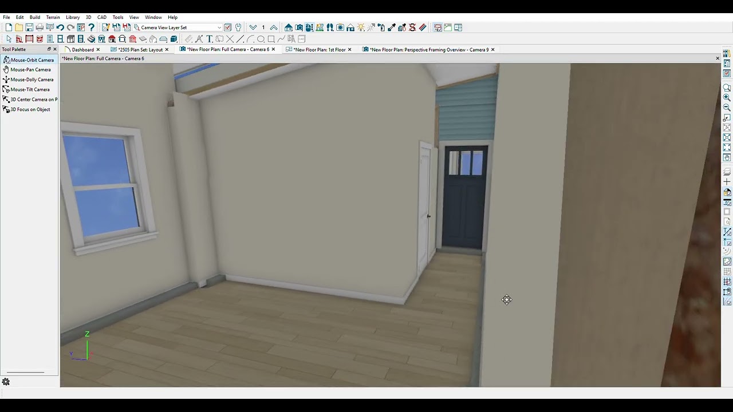
Task: Redo the last undone action
Action: click(x=70, y=27)
